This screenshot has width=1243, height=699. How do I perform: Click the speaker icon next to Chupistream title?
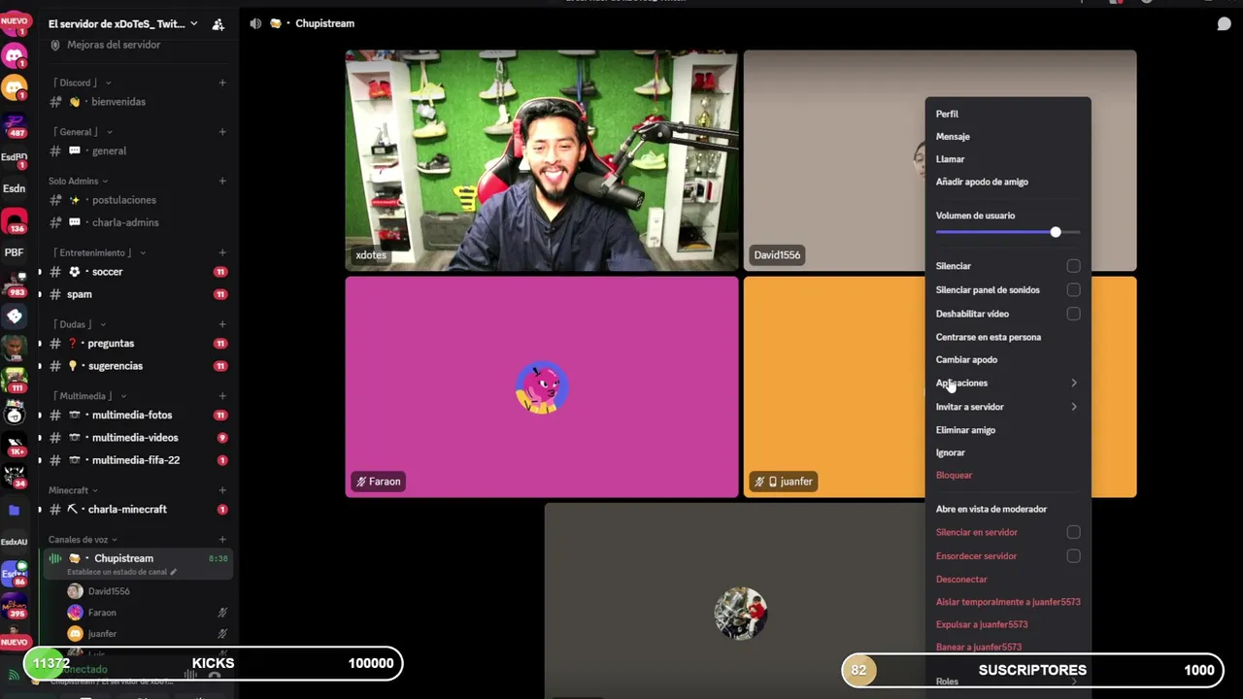(255, 23)
